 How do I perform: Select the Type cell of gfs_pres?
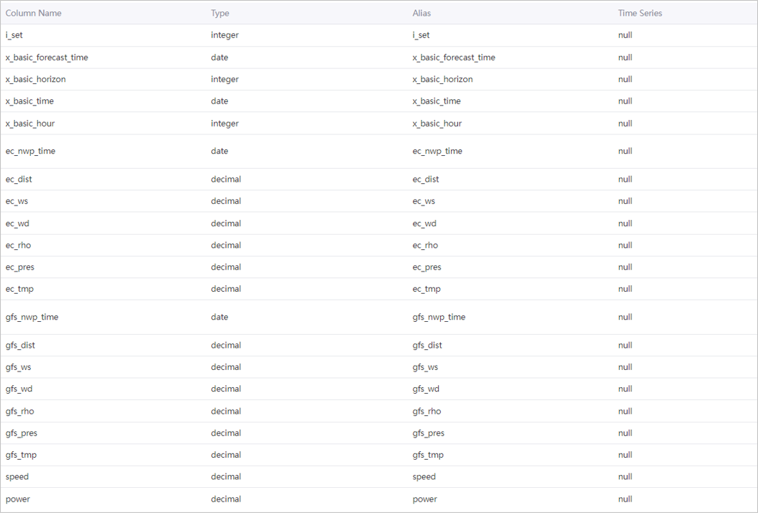pos(226,433)
